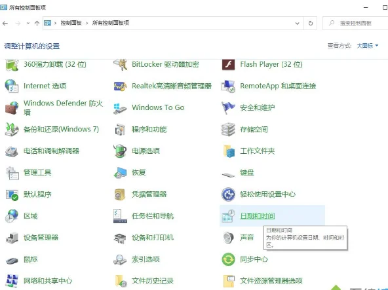This screenshot has height=290, width=388.
Task: Click the refresh button beside address bar
Action: [311, 24]
